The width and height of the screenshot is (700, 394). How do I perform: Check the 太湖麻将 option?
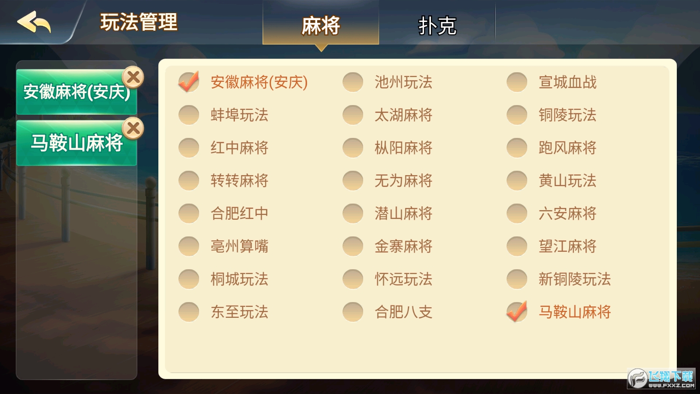coord(353,115)
